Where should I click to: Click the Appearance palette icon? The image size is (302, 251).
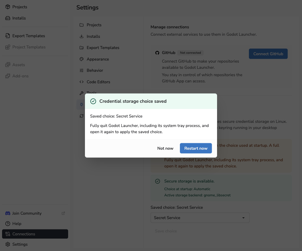81,59
